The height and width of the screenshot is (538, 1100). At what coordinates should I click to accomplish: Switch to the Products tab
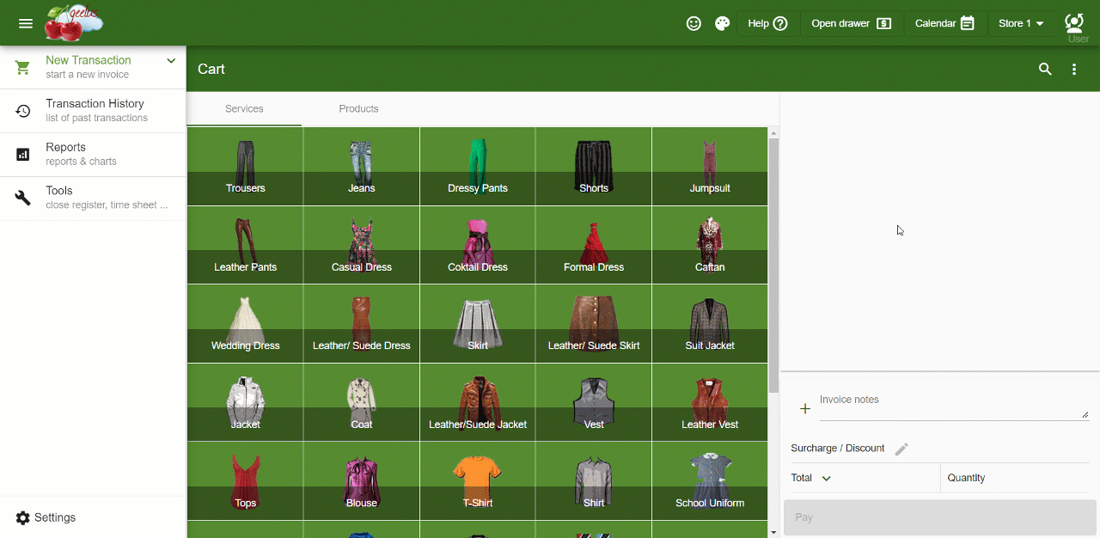[358, 109]
